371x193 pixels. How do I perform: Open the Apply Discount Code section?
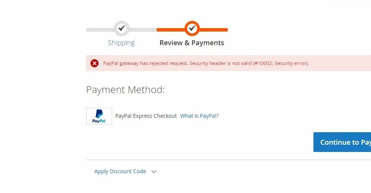coord(120,171)
